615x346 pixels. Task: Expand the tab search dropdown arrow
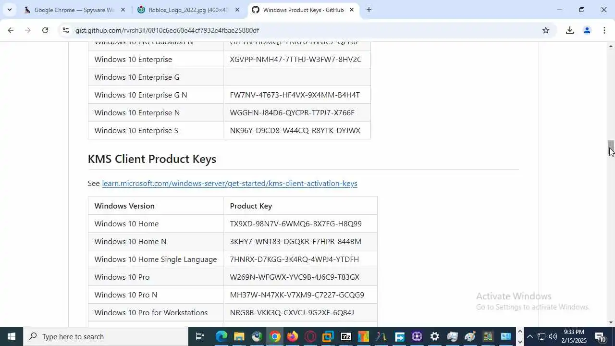click(9, 10)
